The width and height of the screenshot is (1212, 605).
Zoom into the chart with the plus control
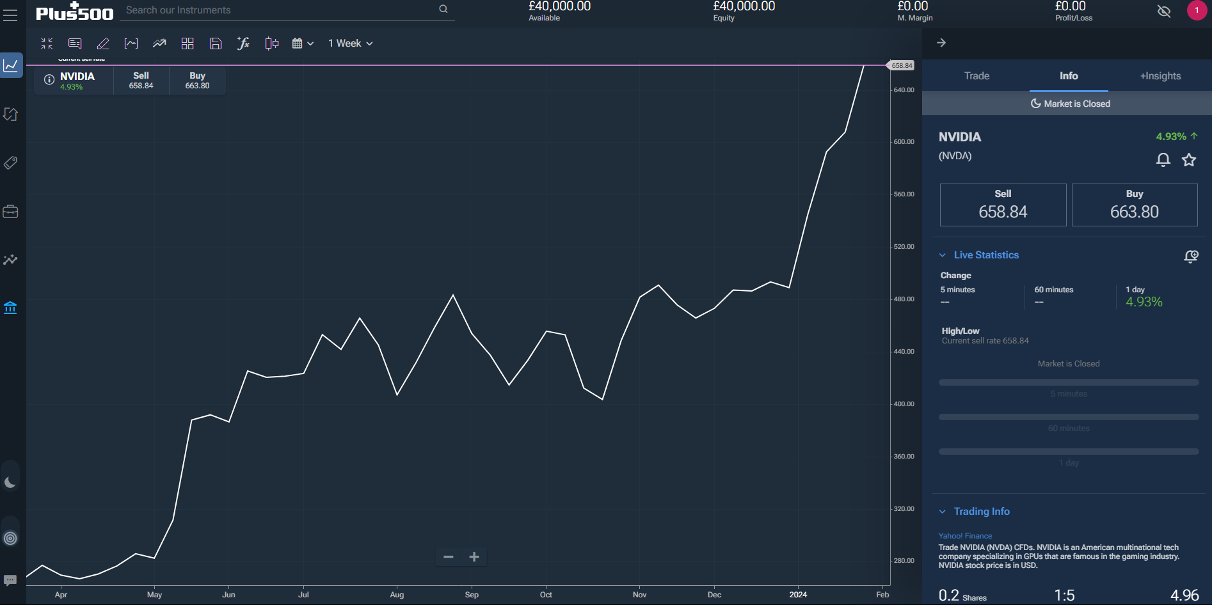tap(474, 556)
